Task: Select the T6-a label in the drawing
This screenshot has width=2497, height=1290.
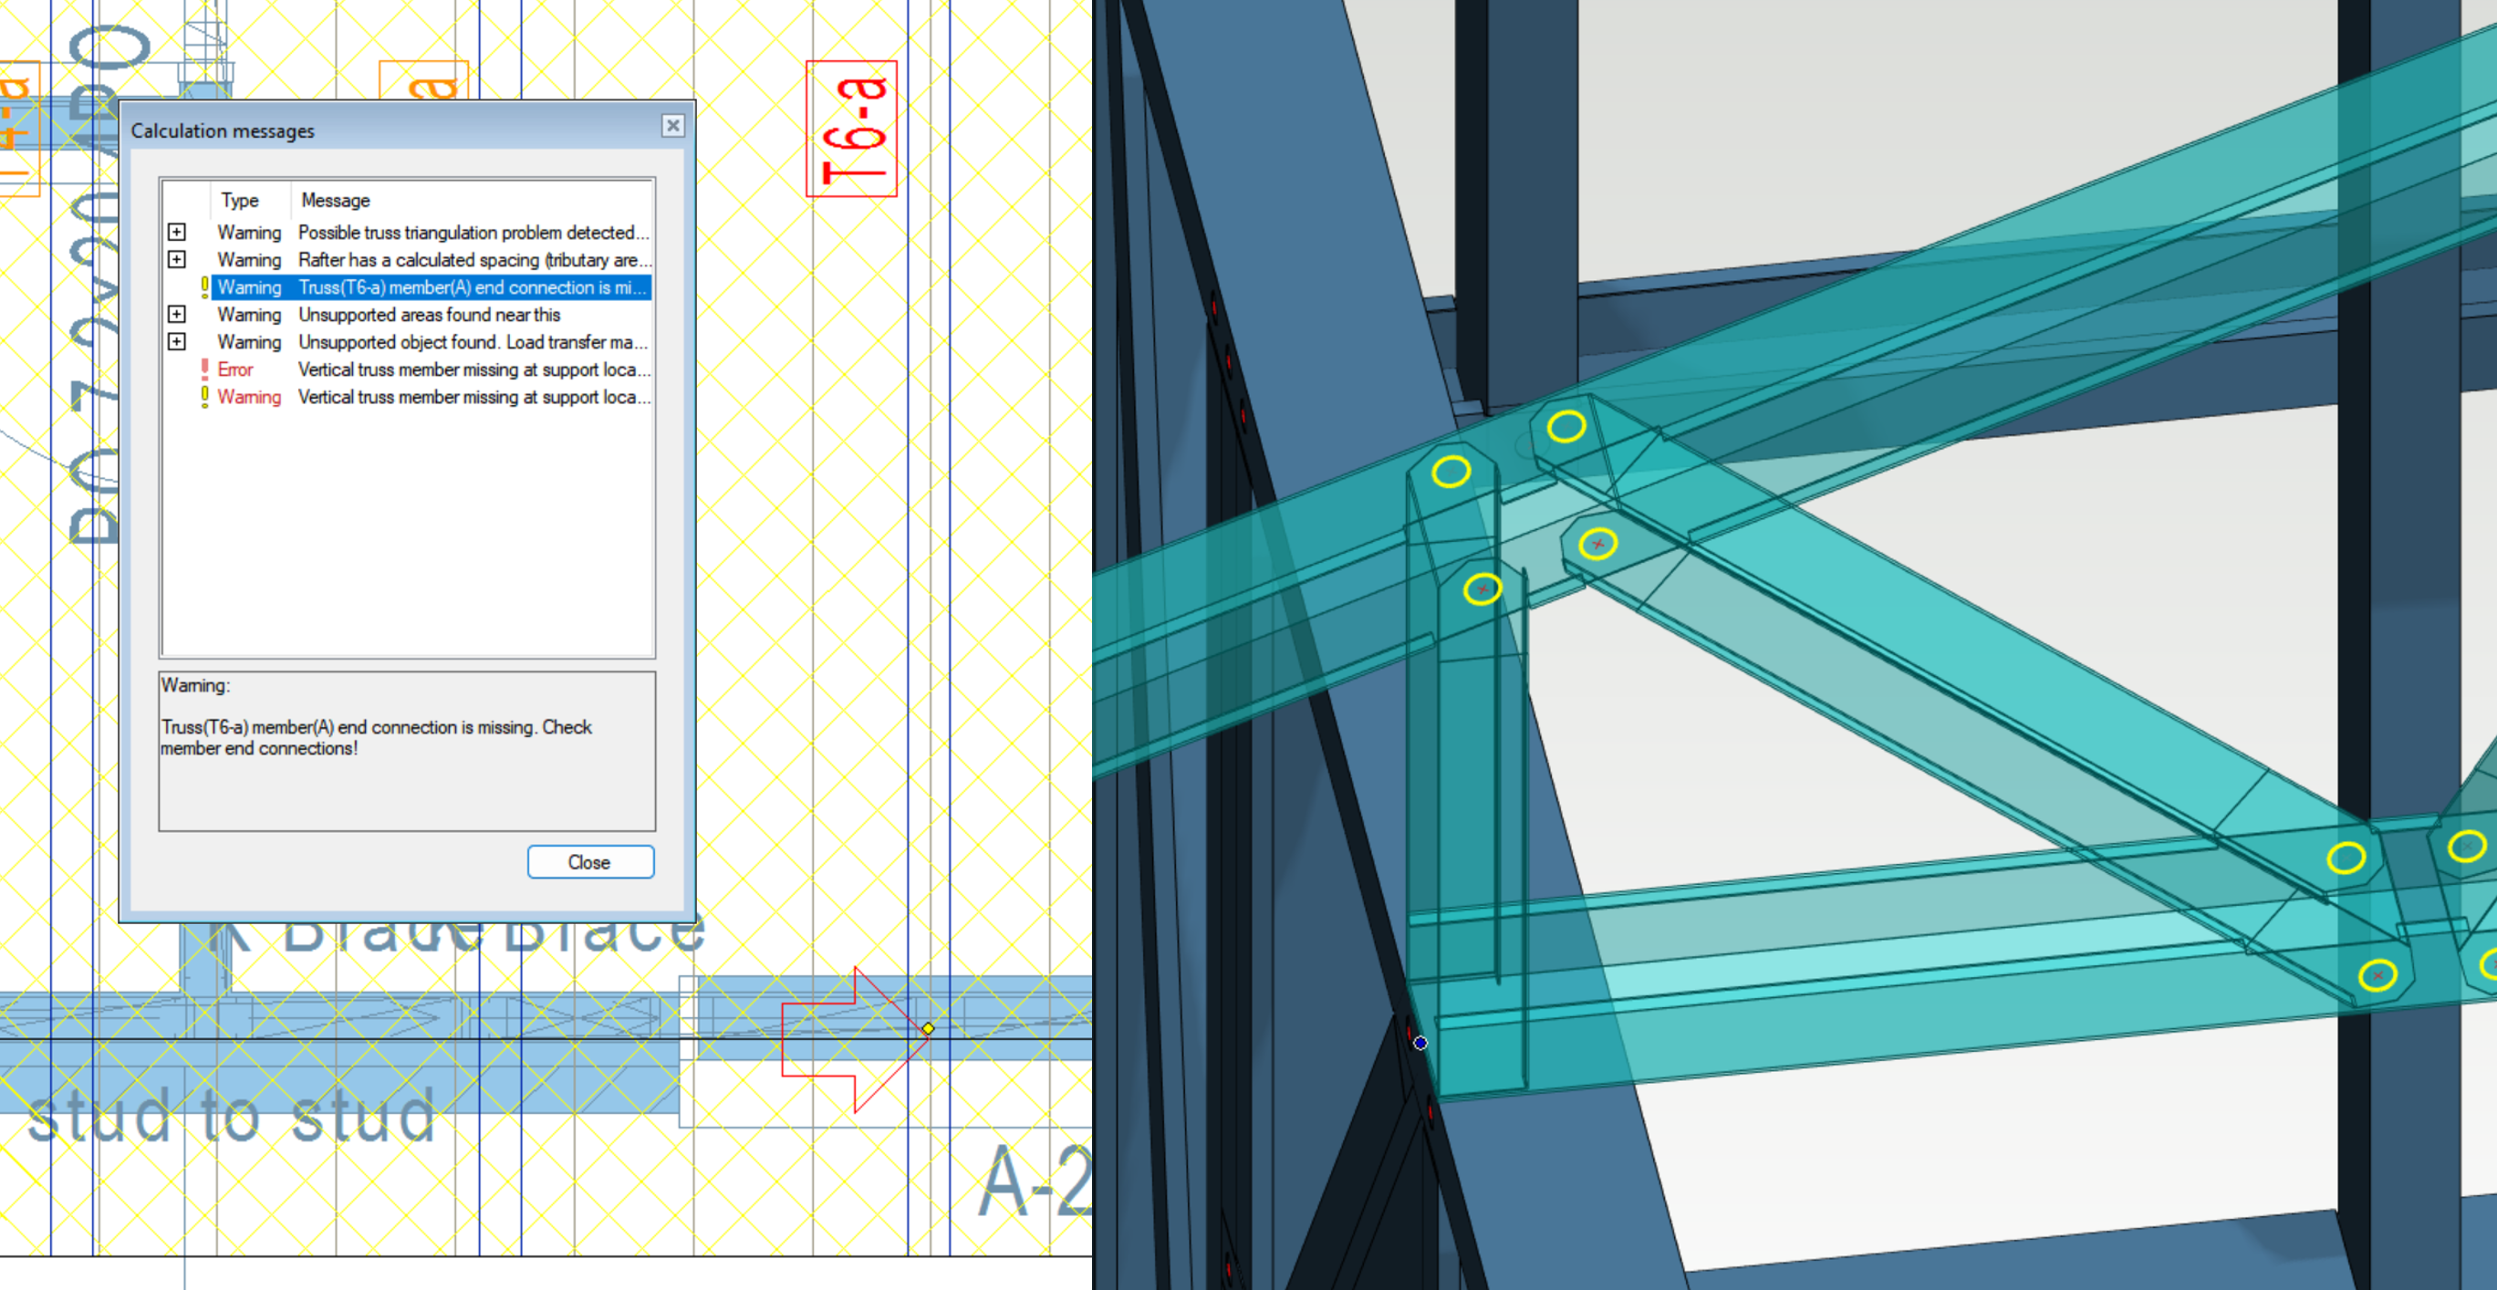Action: 850,128
